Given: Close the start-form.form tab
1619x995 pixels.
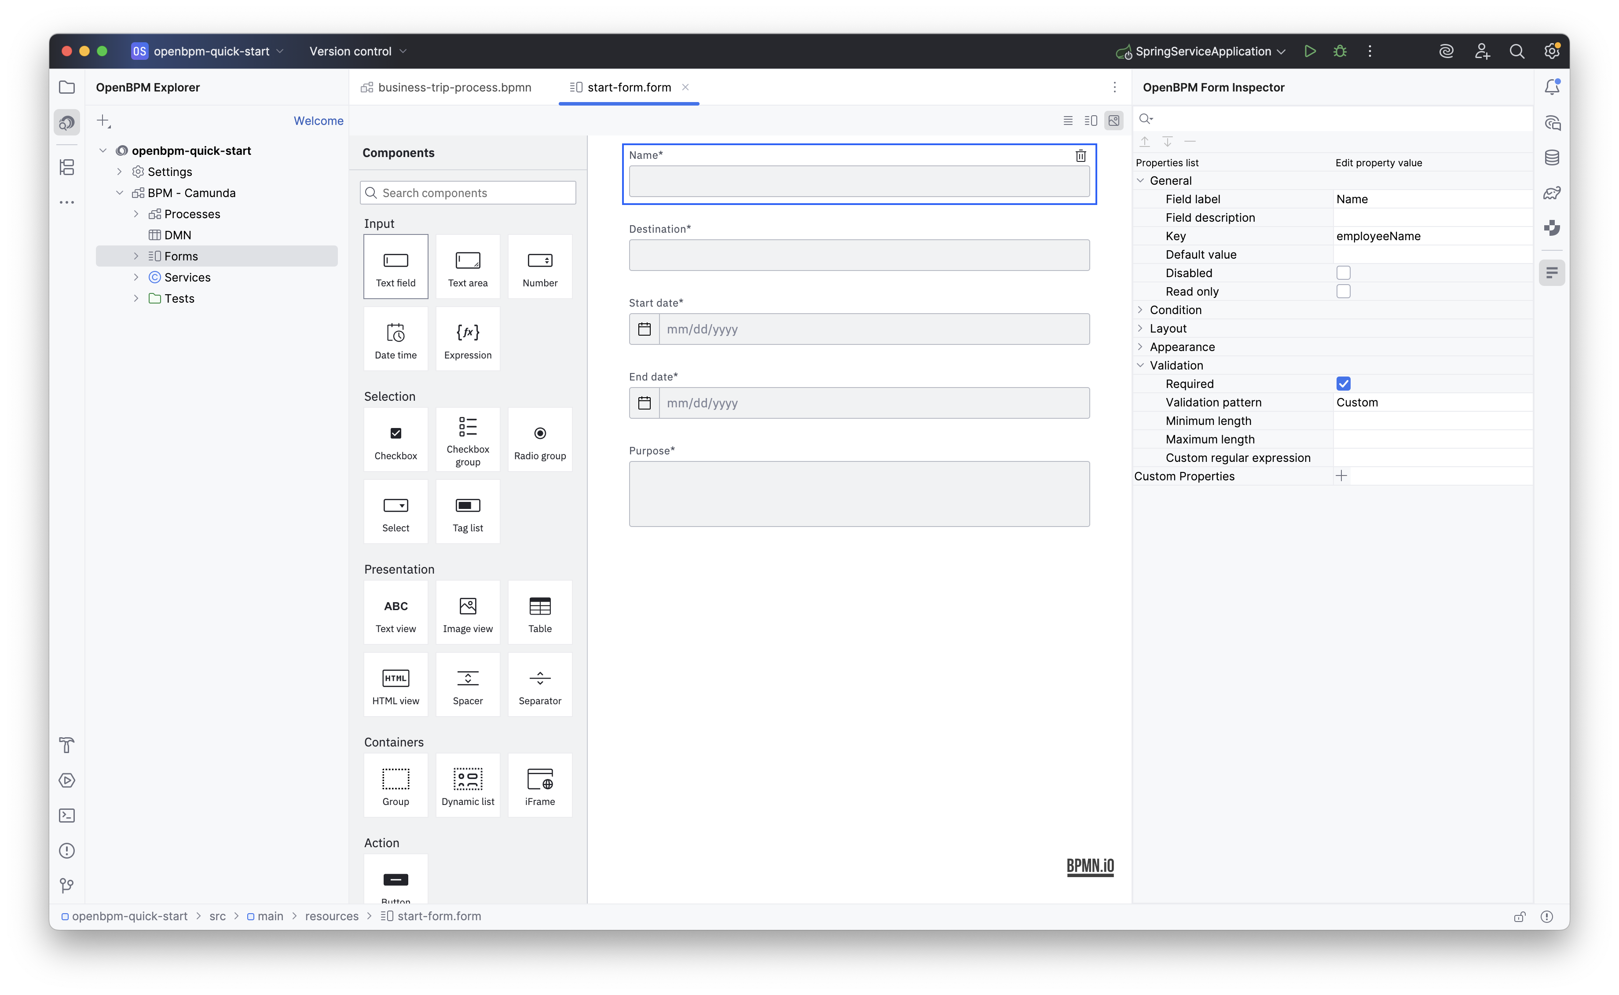Looking at the screenshot, I should (685, 87).
